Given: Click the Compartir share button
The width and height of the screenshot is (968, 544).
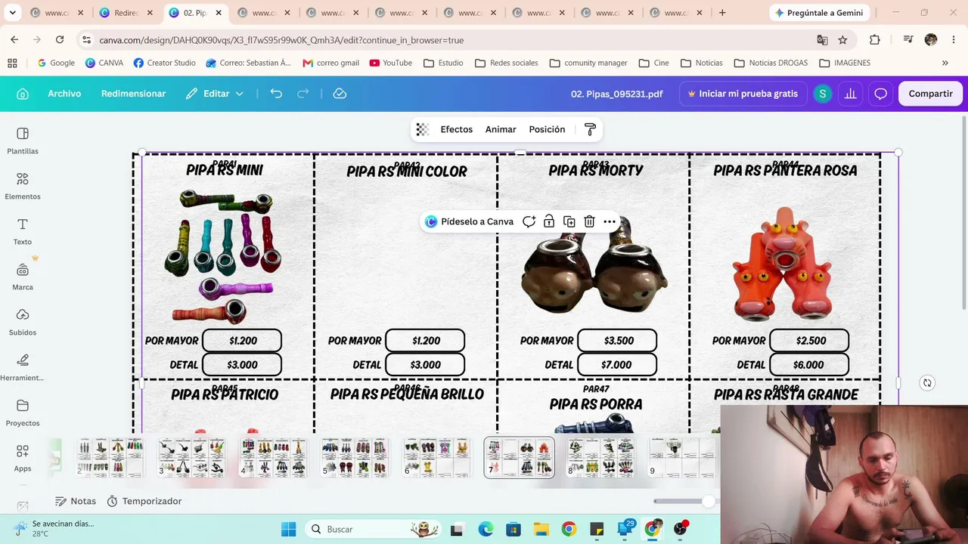Looking at the screenshot, I should [930, 94].
